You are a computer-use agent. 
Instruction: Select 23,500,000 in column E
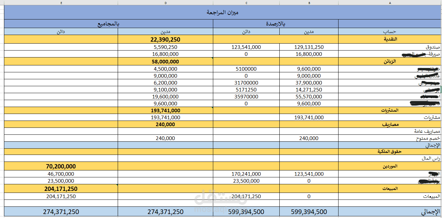point(61,181)
